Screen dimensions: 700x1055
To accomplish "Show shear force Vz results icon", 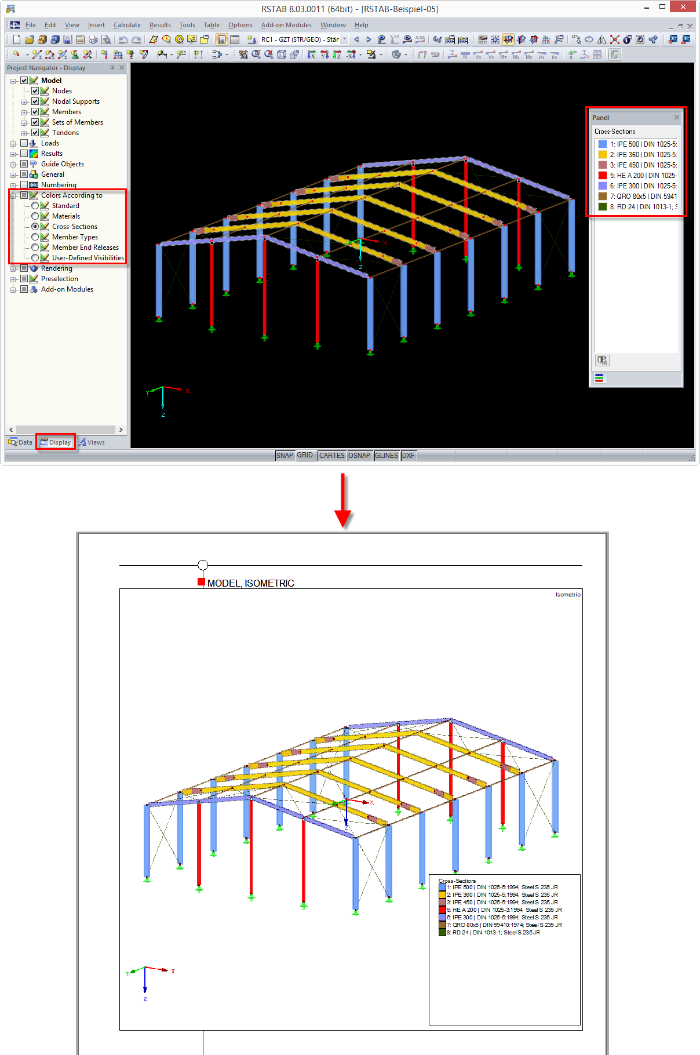I will (x=491, y=54).
